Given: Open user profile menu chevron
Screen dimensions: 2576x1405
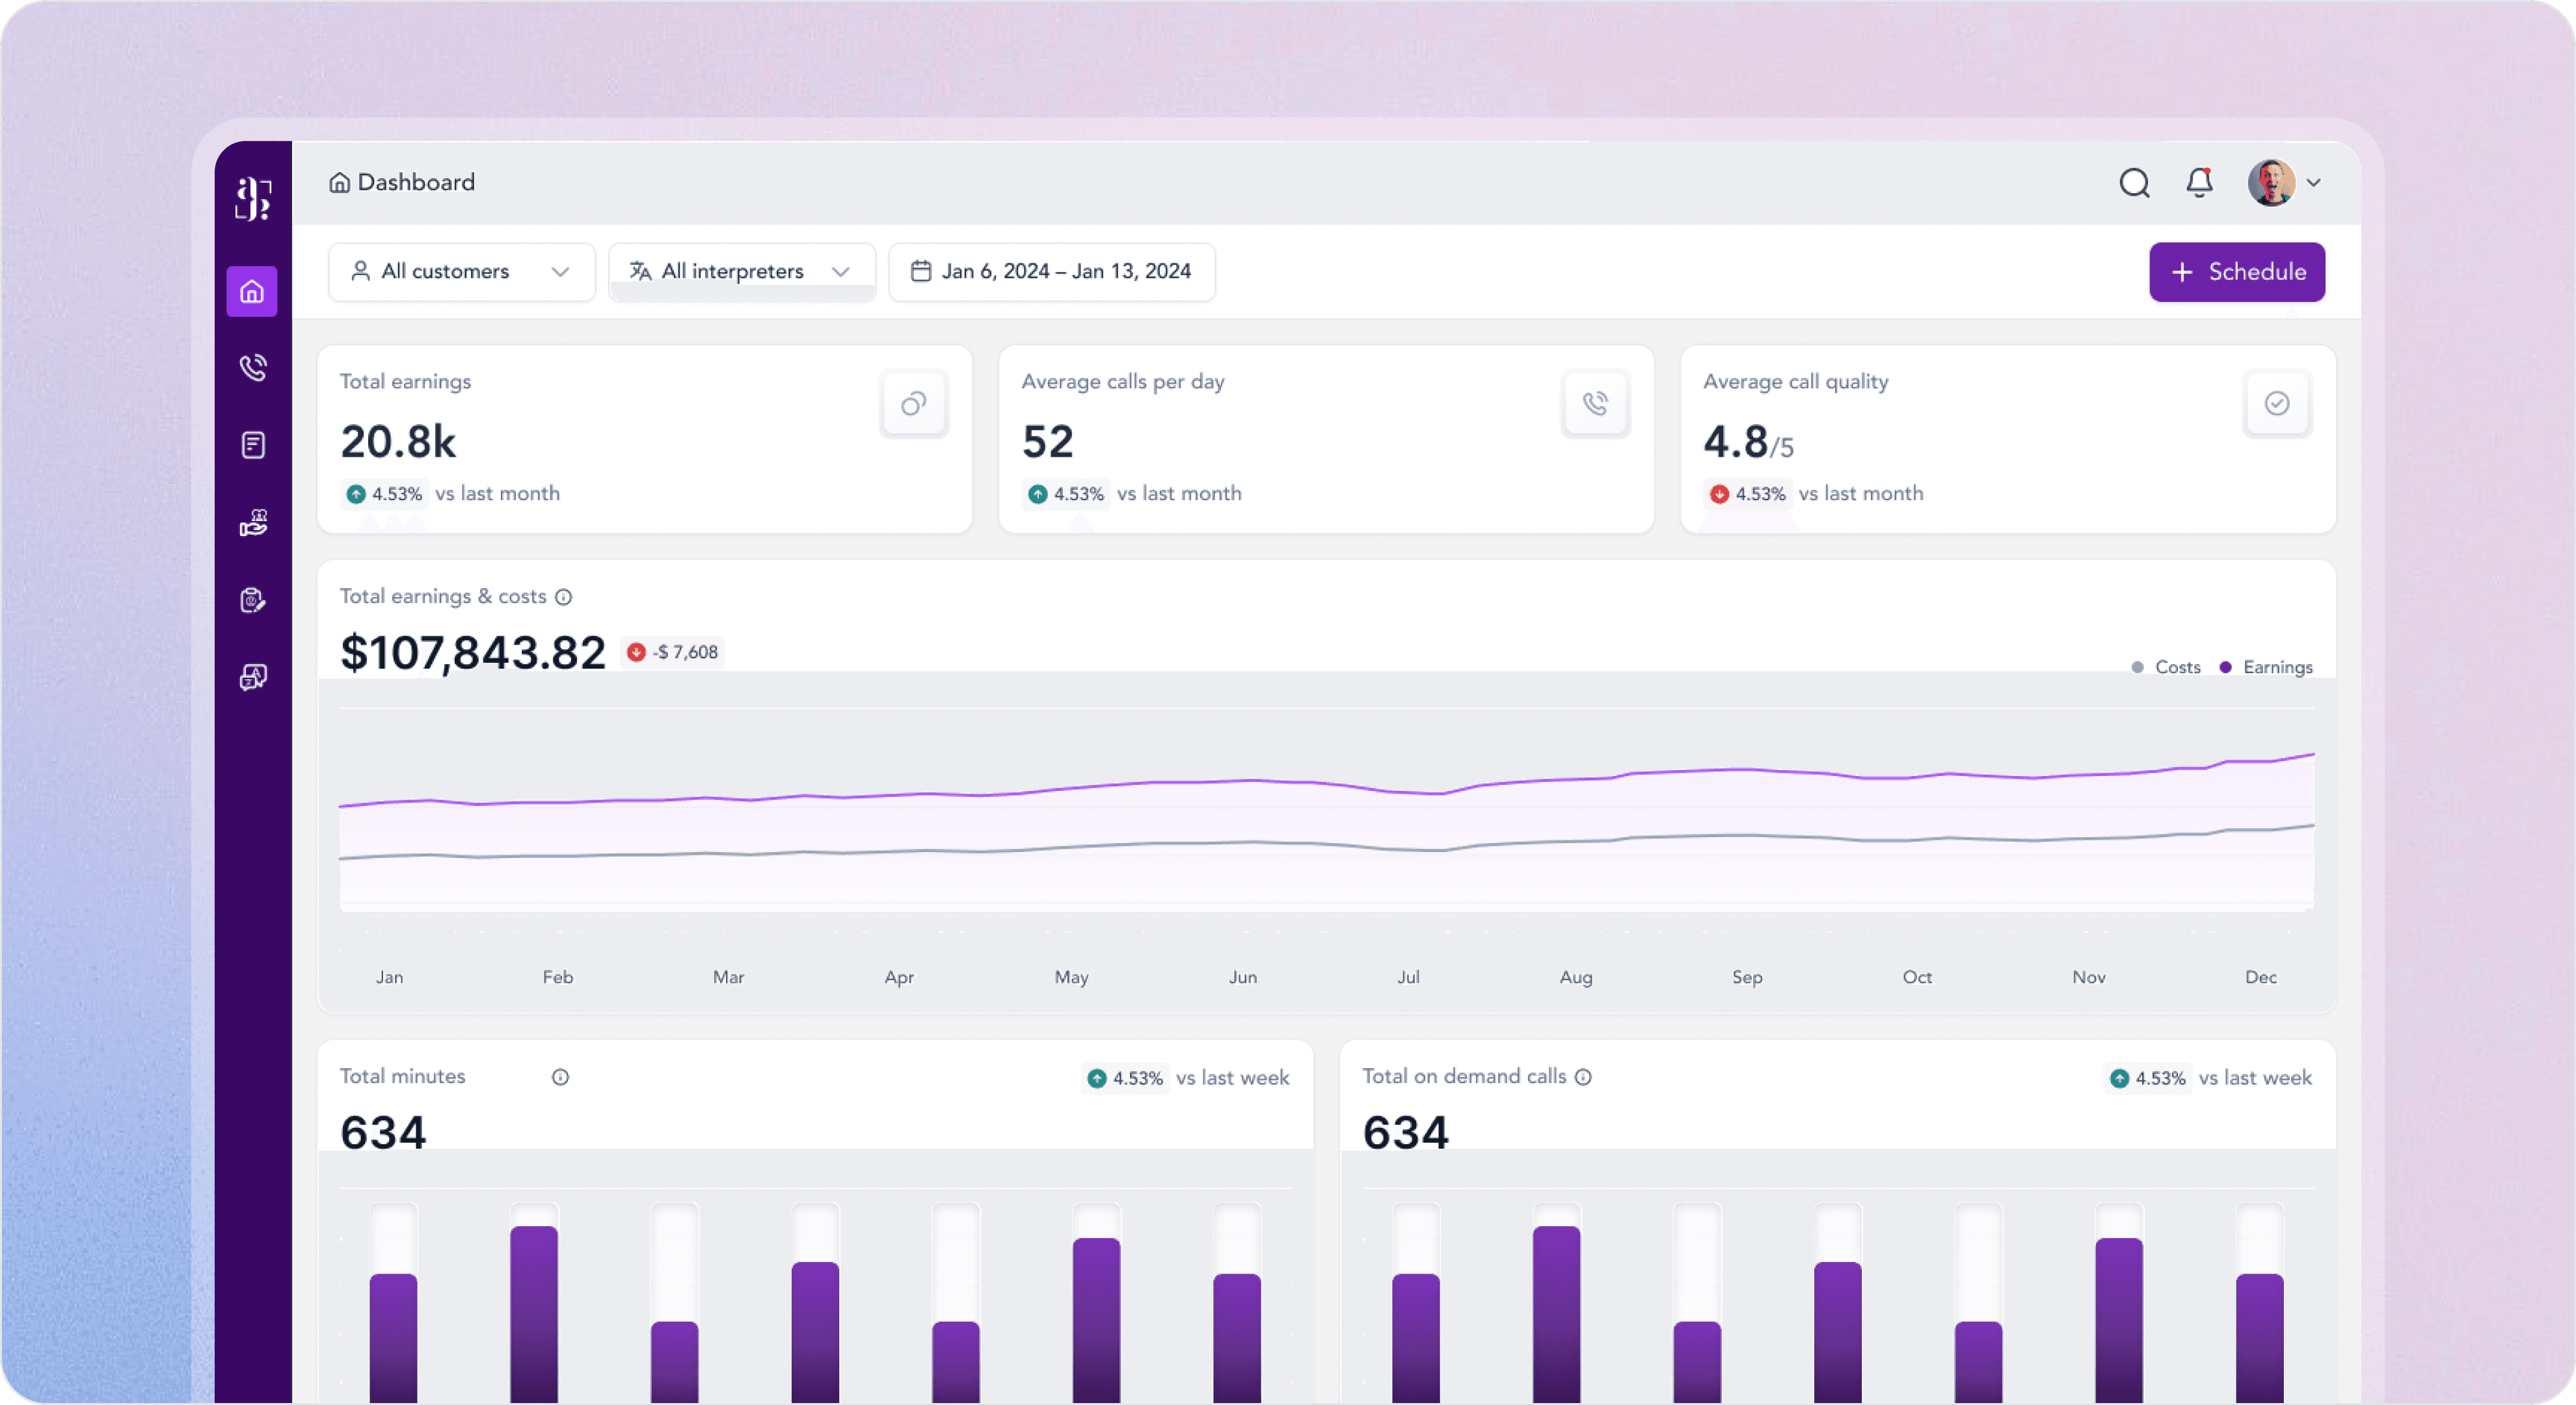Looking at the screenshot, I should pos(2313,183).
